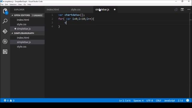The width and height of the screenshot is (192, 108).
Task: Open the Help menu
Action: [29, 4]
